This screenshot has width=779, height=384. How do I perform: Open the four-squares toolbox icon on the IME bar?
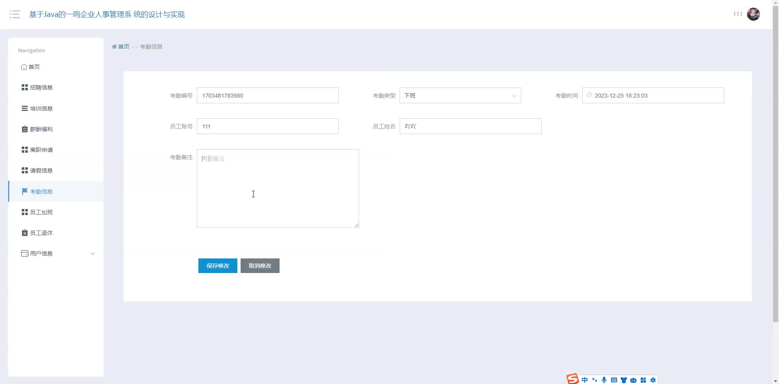click(x=643, y=380)
